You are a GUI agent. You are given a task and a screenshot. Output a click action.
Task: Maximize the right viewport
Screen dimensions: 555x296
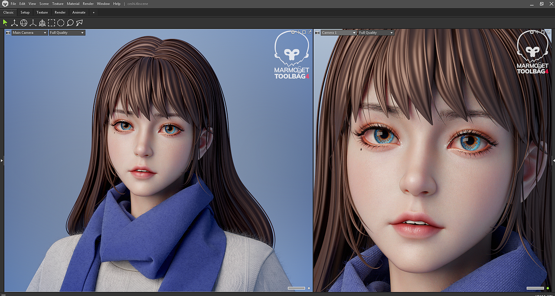(543, 32)
